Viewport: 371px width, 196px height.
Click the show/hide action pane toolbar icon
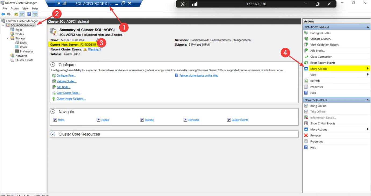[x=35, y=14]
